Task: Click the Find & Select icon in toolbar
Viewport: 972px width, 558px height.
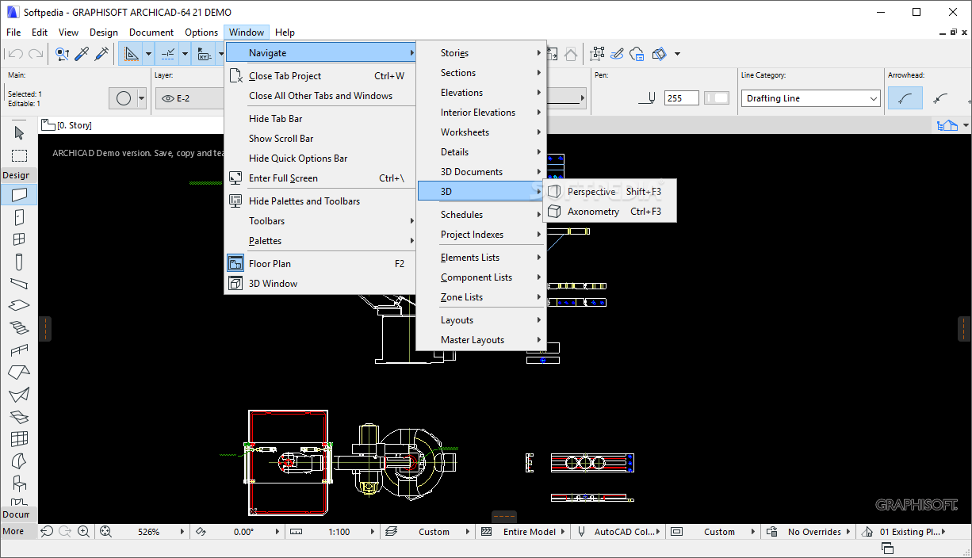Action: pyautogui.click(x=63, y=54)
